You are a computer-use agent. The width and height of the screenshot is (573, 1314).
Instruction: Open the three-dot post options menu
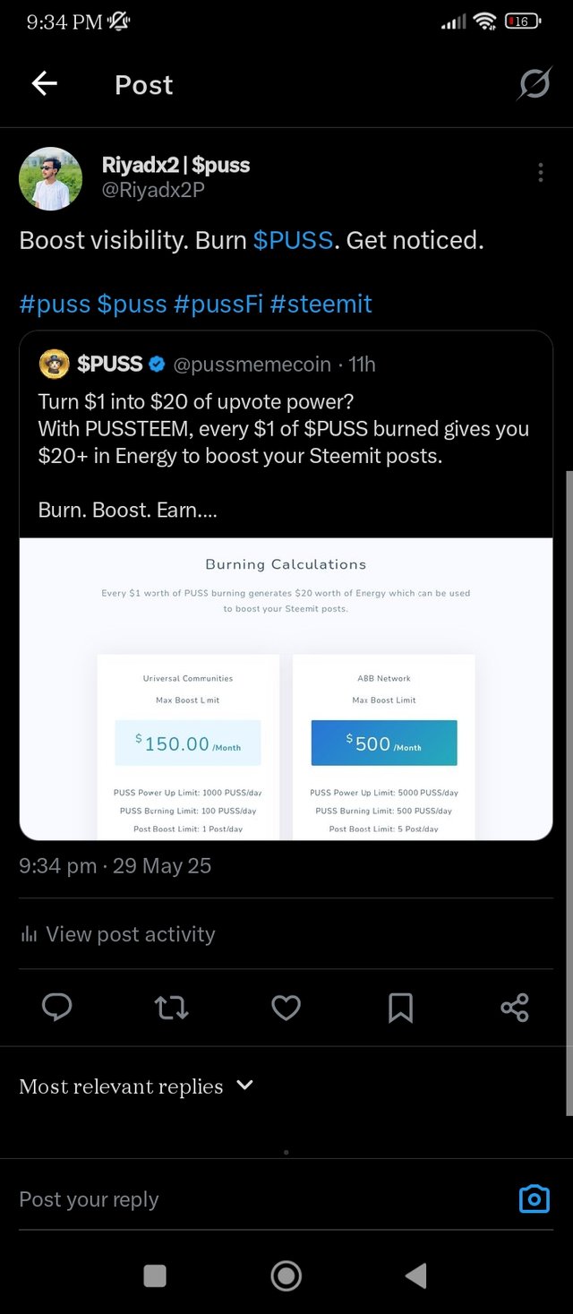[540, 173]
